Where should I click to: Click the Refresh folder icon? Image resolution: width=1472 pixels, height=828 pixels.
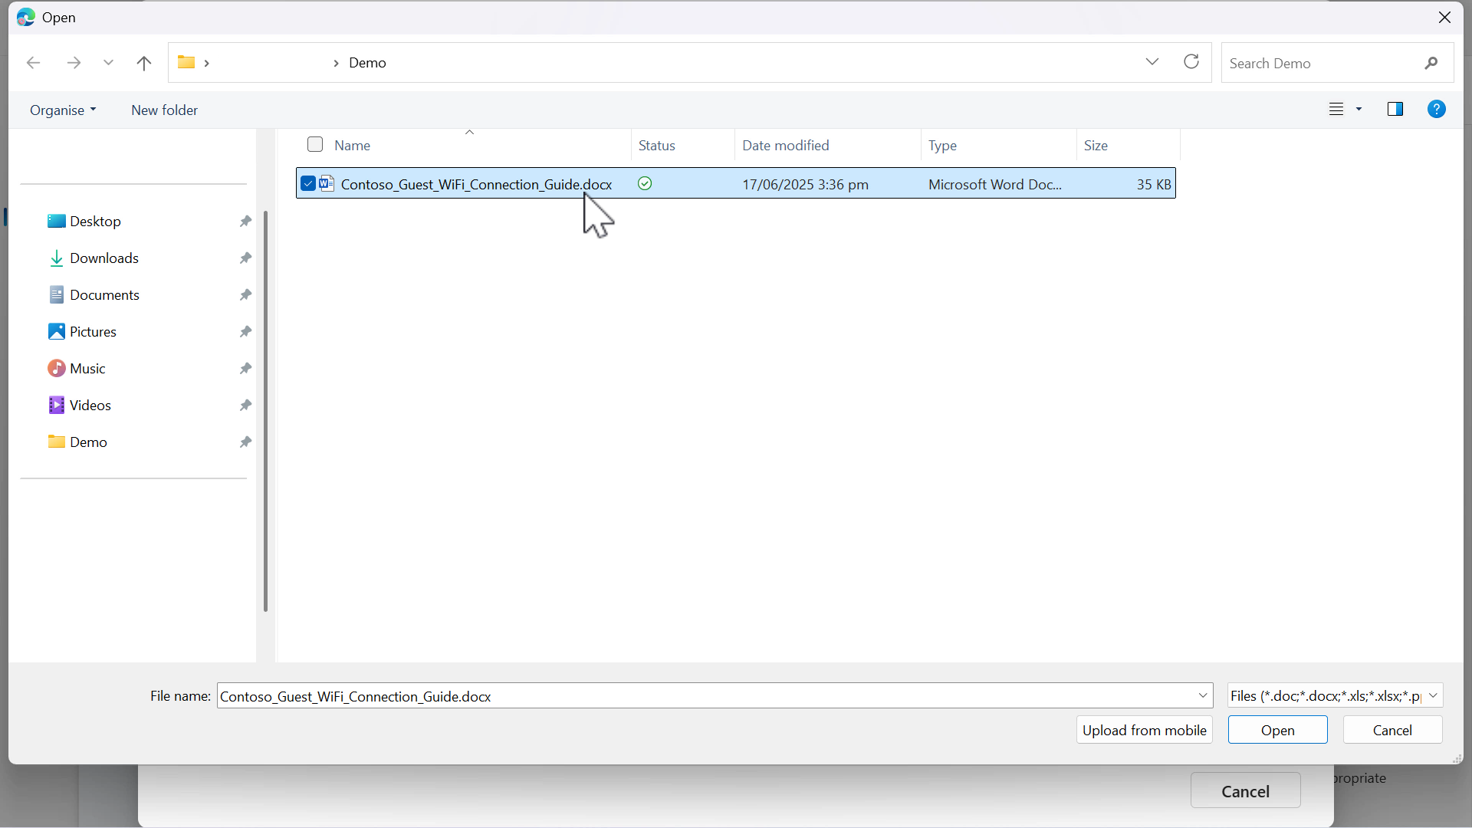click(1191, 62)
